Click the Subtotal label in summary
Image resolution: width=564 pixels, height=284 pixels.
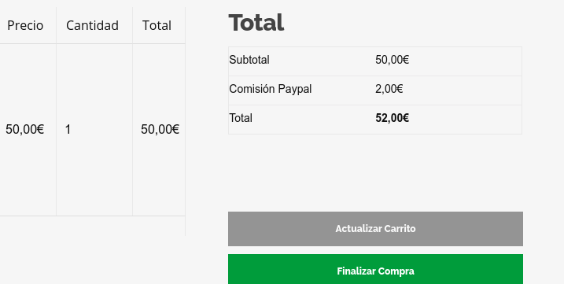tap(249, 60)
